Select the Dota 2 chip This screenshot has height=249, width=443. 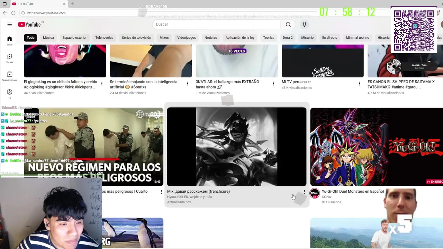pos(288,37)
